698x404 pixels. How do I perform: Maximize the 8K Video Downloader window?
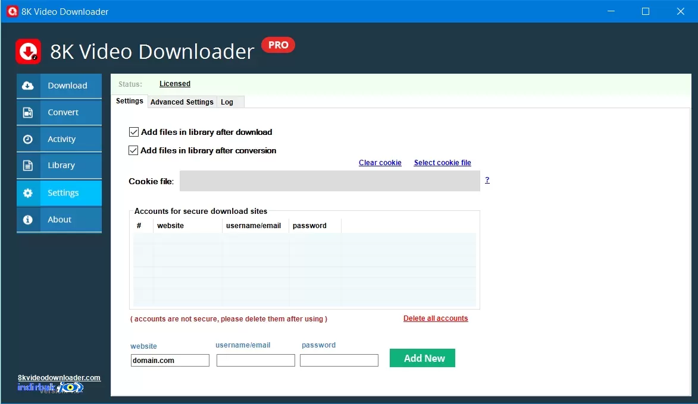point(646,11)
